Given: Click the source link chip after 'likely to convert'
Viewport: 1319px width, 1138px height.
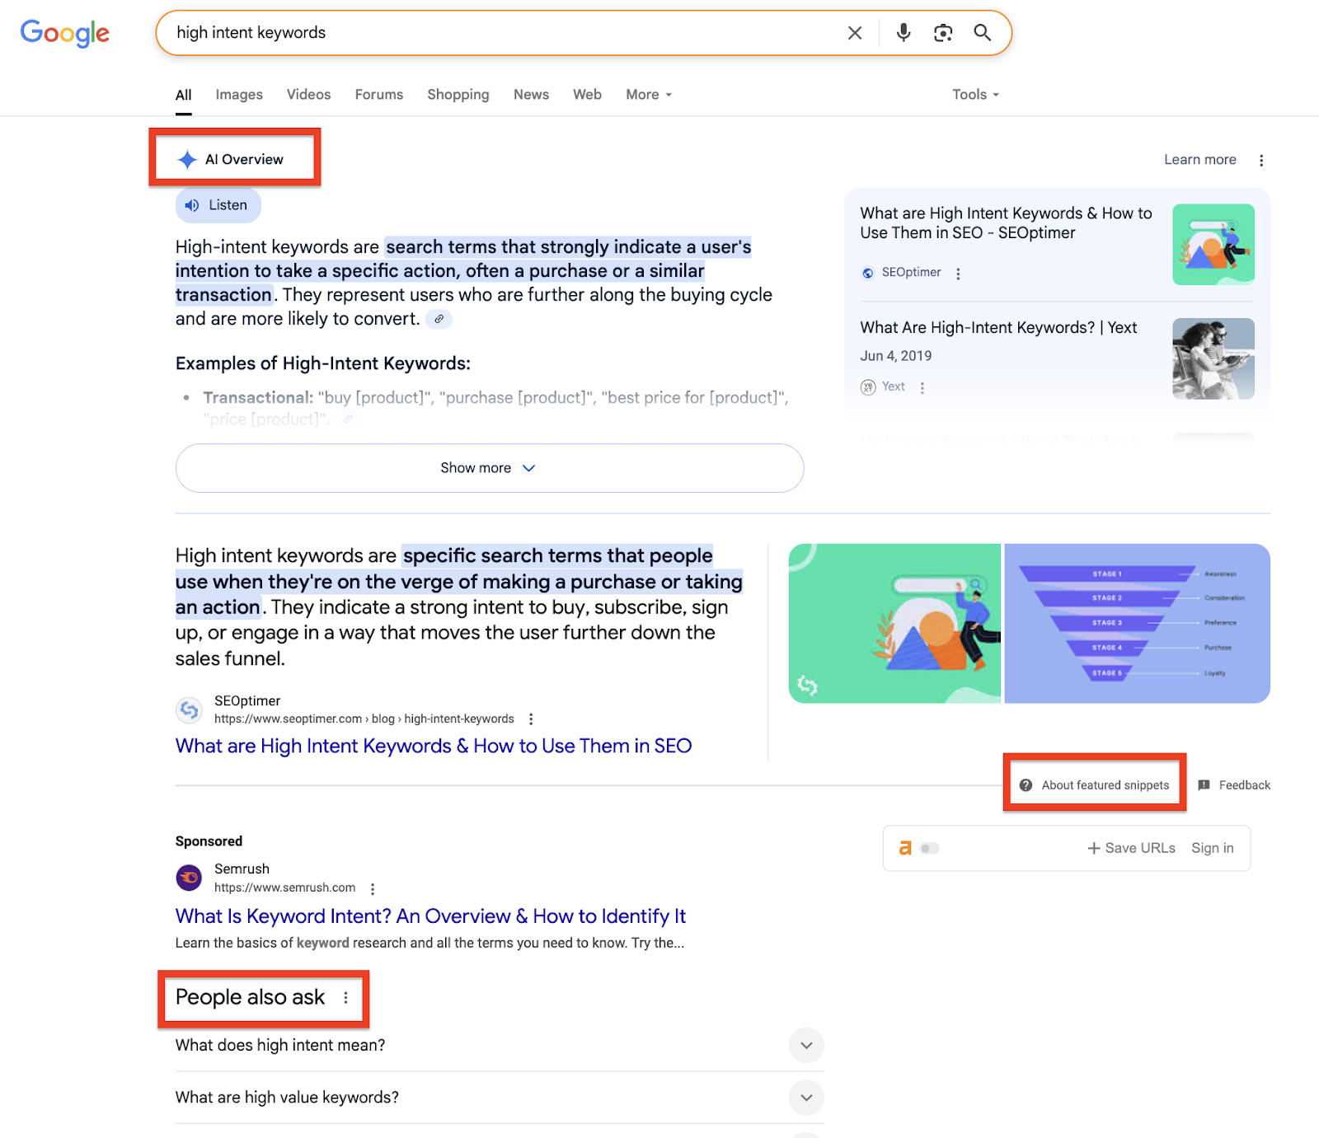Looking at the screenshot, I should tap(439, 319).
